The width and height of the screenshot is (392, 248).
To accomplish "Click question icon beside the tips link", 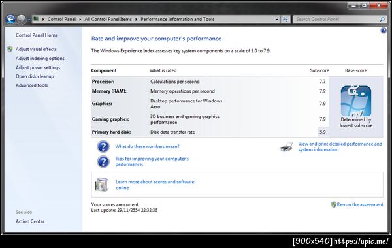I will [x=103, y=162].
